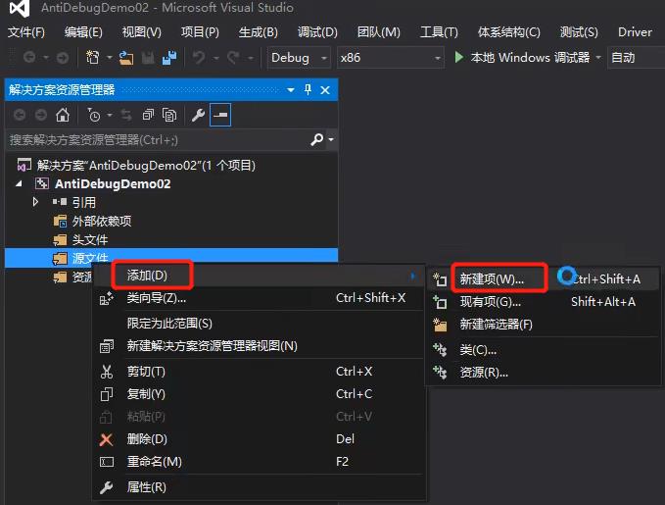This screenshot has width=665, height=505.
Task: Click the Redo toolbar icon
Action: pyautogui.click(x=233, y=57)
